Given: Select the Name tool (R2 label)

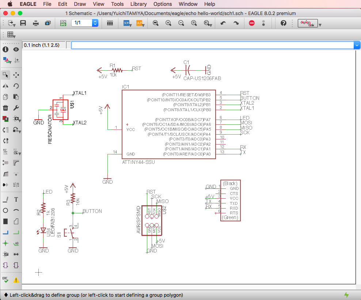Looking at the screenshot, I should (x=5, y=152).
